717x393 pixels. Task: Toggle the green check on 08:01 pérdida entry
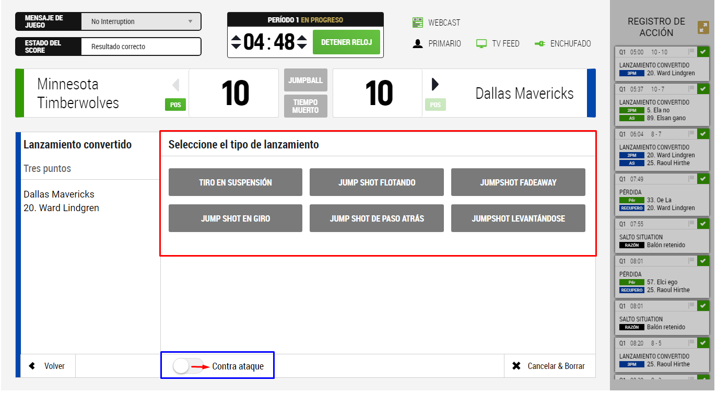pos(703,261)
